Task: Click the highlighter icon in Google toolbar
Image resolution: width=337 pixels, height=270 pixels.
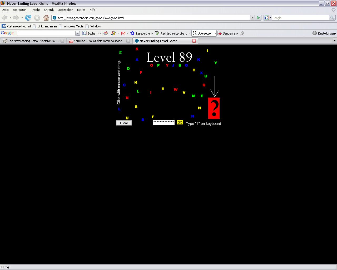Action: tap(242, 33)
